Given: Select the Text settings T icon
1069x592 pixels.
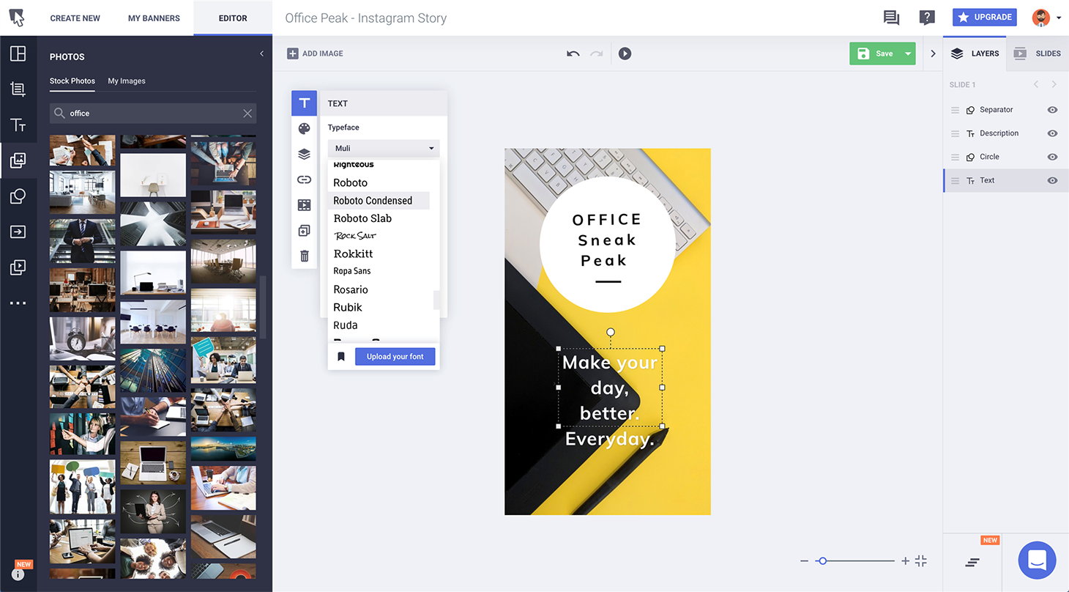Looking at the screenshot, I should pos(305,103).
